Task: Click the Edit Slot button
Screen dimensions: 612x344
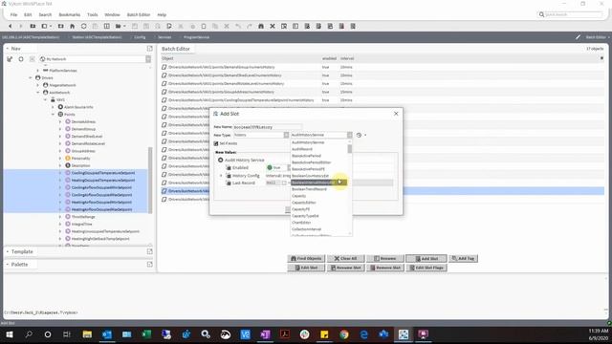Action: coord(306,268)
